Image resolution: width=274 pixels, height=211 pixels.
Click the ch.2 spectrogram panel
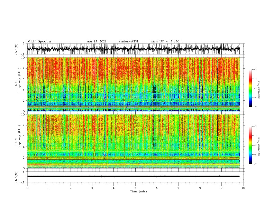134,141
